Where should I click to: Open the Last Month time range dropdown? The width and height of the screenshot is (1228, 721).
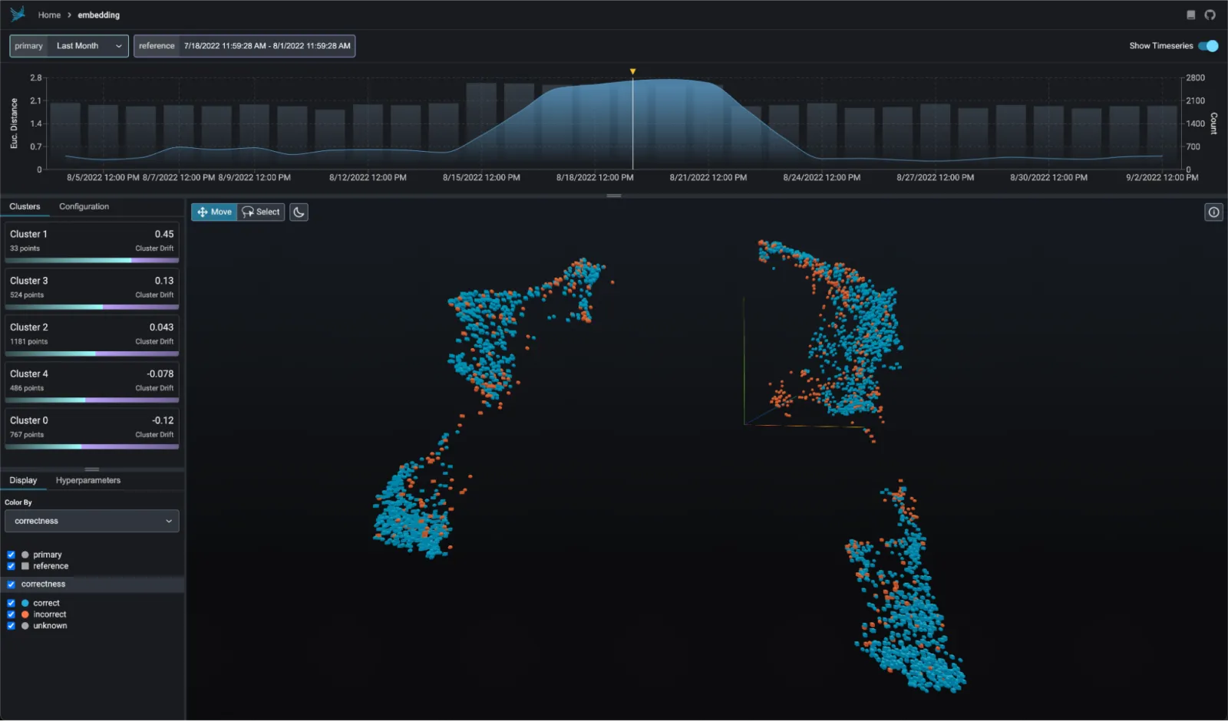(86, 46)
